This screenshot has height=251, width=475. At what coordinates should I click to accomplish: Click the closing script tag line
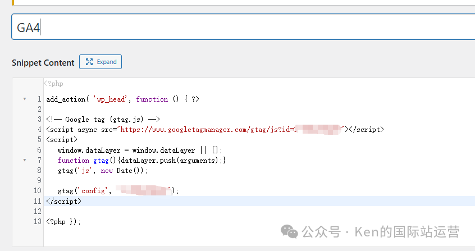(x=63, y=201)
